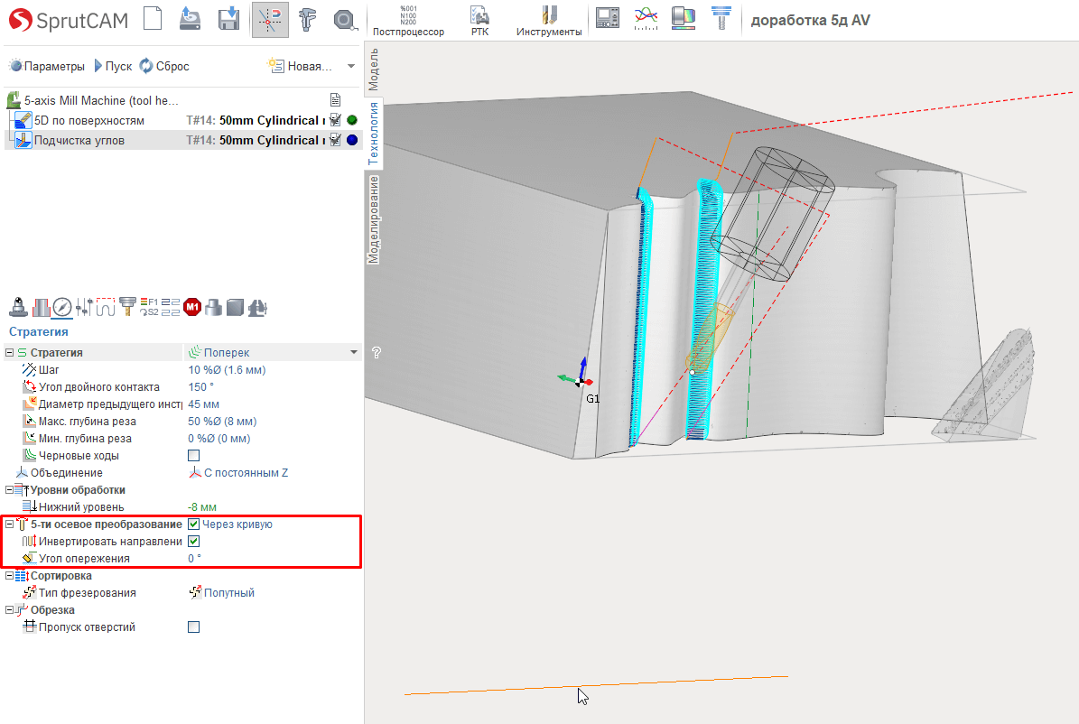The image size is (1079, 724).
Task: Open the tool tab icon with milling cutter
Action: click(127, 307)
